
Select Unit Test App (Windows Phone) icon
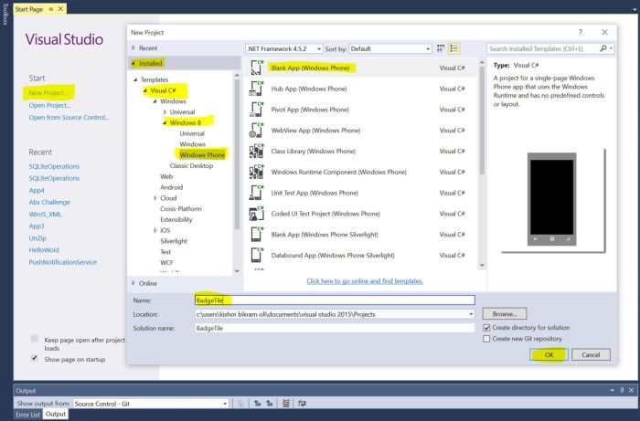tap(256, 193)
